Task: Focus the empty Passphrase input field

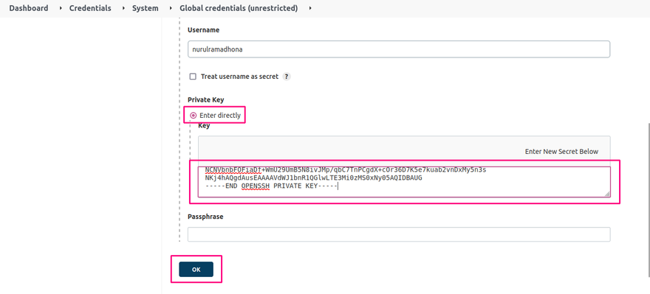Action: [x=399, y=234]
